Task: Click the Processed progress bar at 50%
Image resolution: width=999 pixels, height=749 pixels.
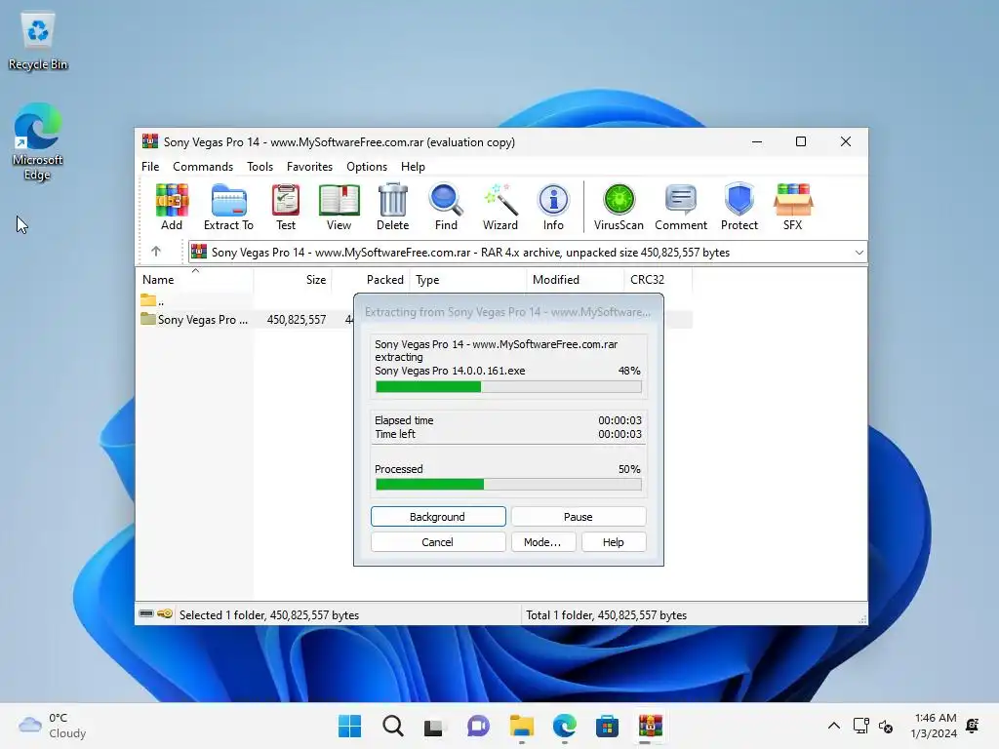Action: point(508,485)
